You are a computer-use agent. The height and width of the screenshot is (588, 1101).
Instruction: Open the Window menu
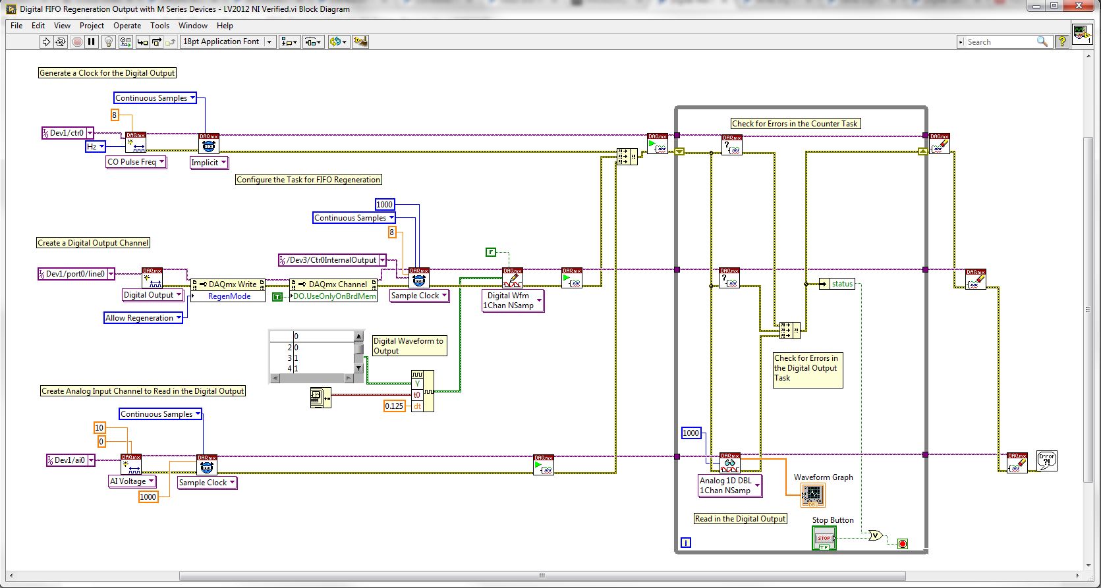pos(193,26)
